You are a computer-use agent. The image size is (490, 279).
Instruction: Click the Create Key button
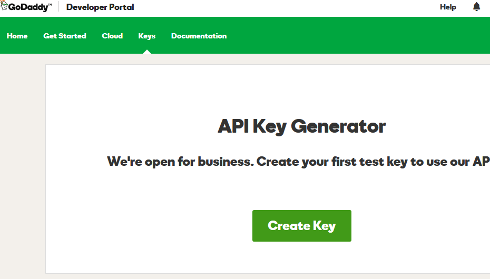302,226
